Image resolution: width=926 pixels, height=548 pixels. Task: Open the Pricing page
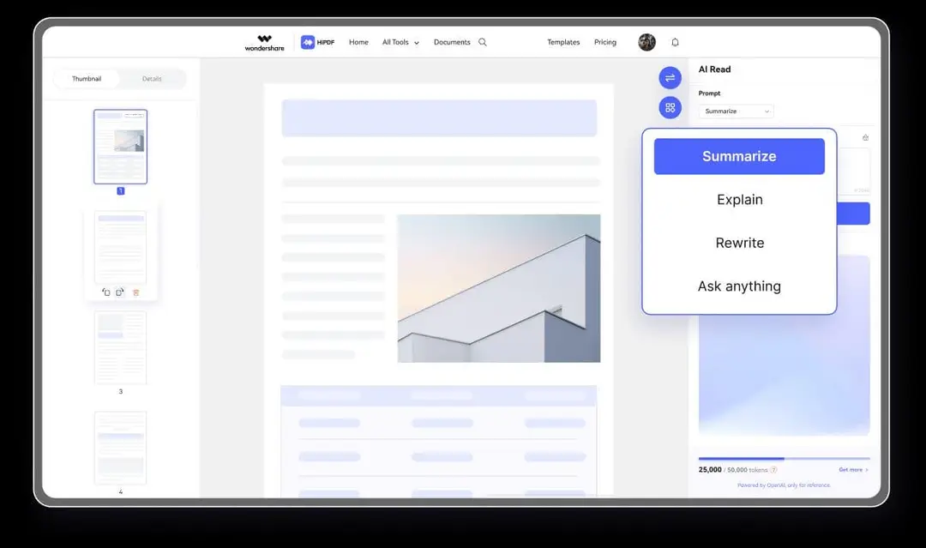(604, 42)
